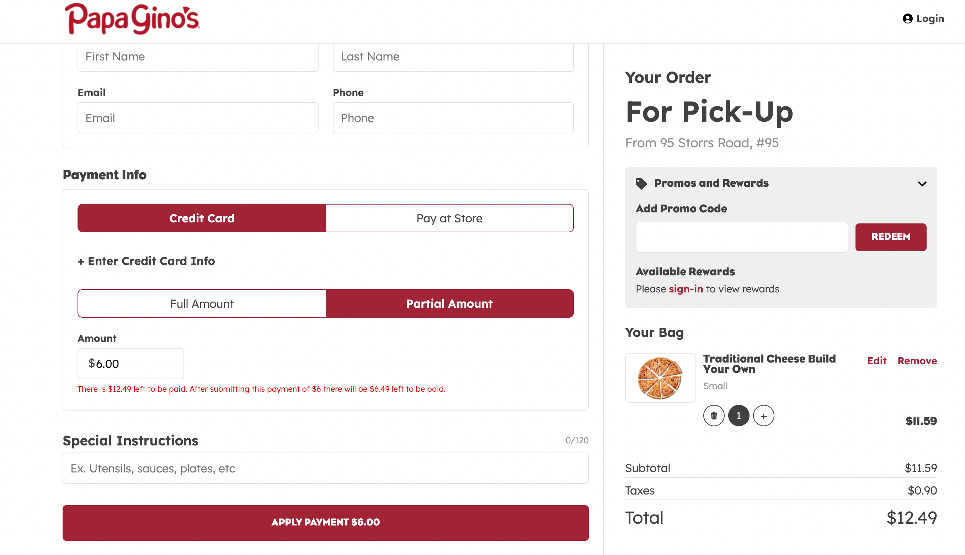Click APPLY PAYMENT $6.00 button
This screenshot has width=965, height=555.
pos(325,523)
